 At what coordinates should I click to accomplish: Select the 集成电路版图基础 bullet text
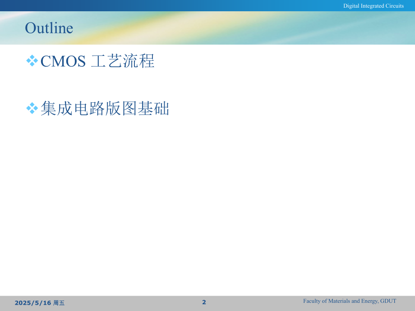(105, 109)
